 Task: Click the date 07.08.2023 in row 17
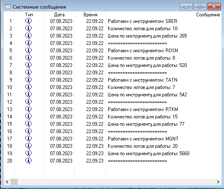coord(61,139)
